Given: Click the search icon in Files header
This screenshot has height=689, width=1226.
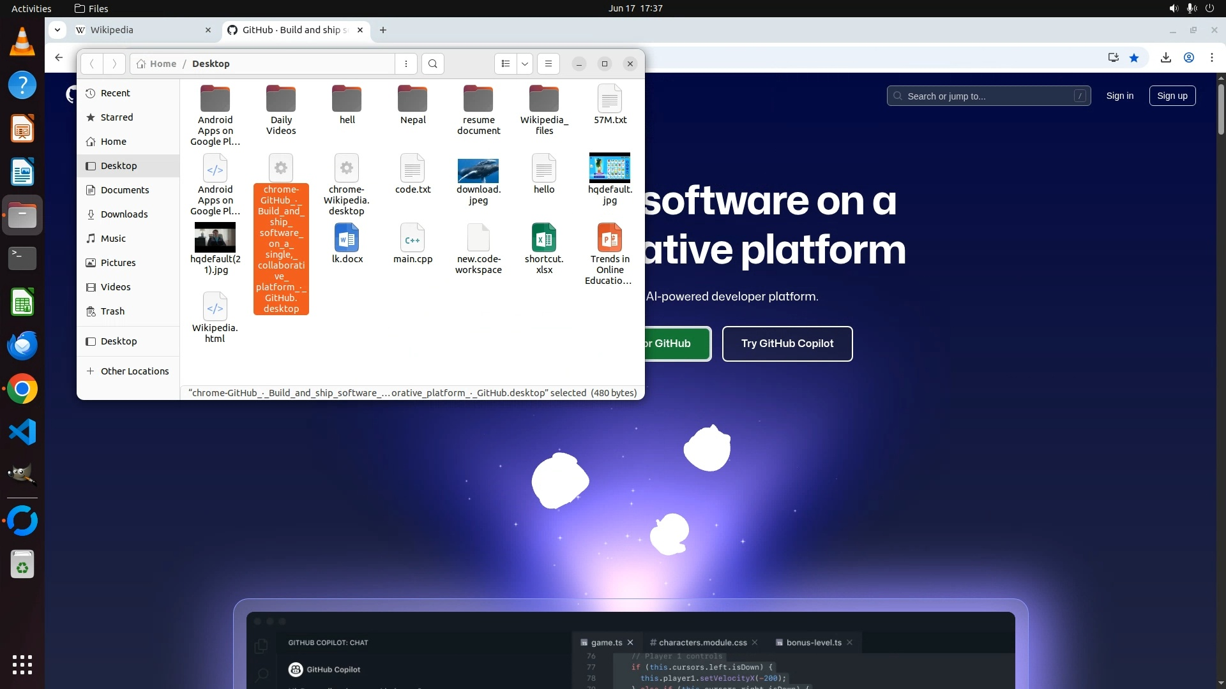Looking at the screenshot, I should click(433, 64).
